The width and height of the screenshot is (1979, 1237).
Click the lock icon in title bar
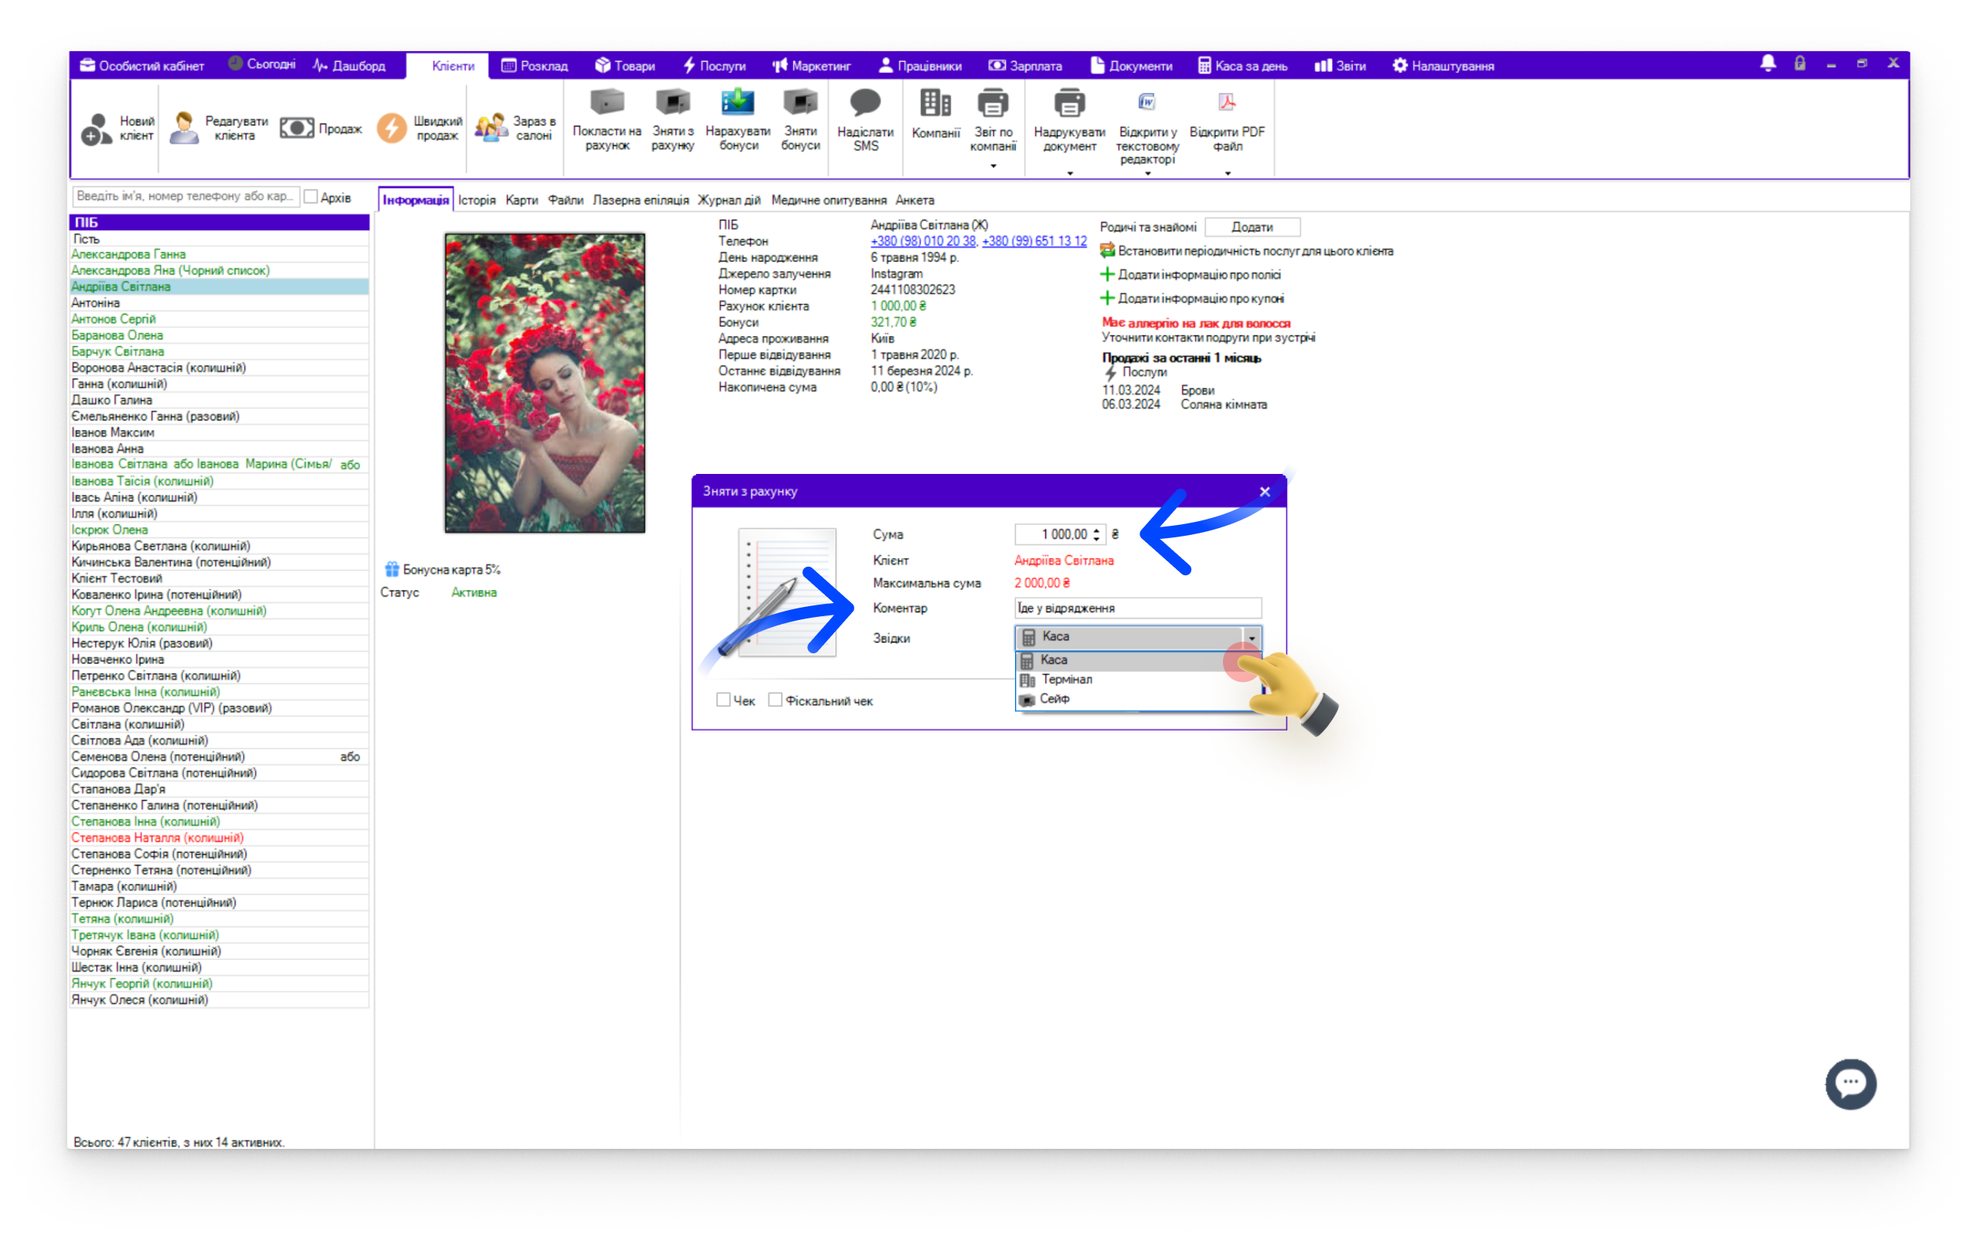1800,64
